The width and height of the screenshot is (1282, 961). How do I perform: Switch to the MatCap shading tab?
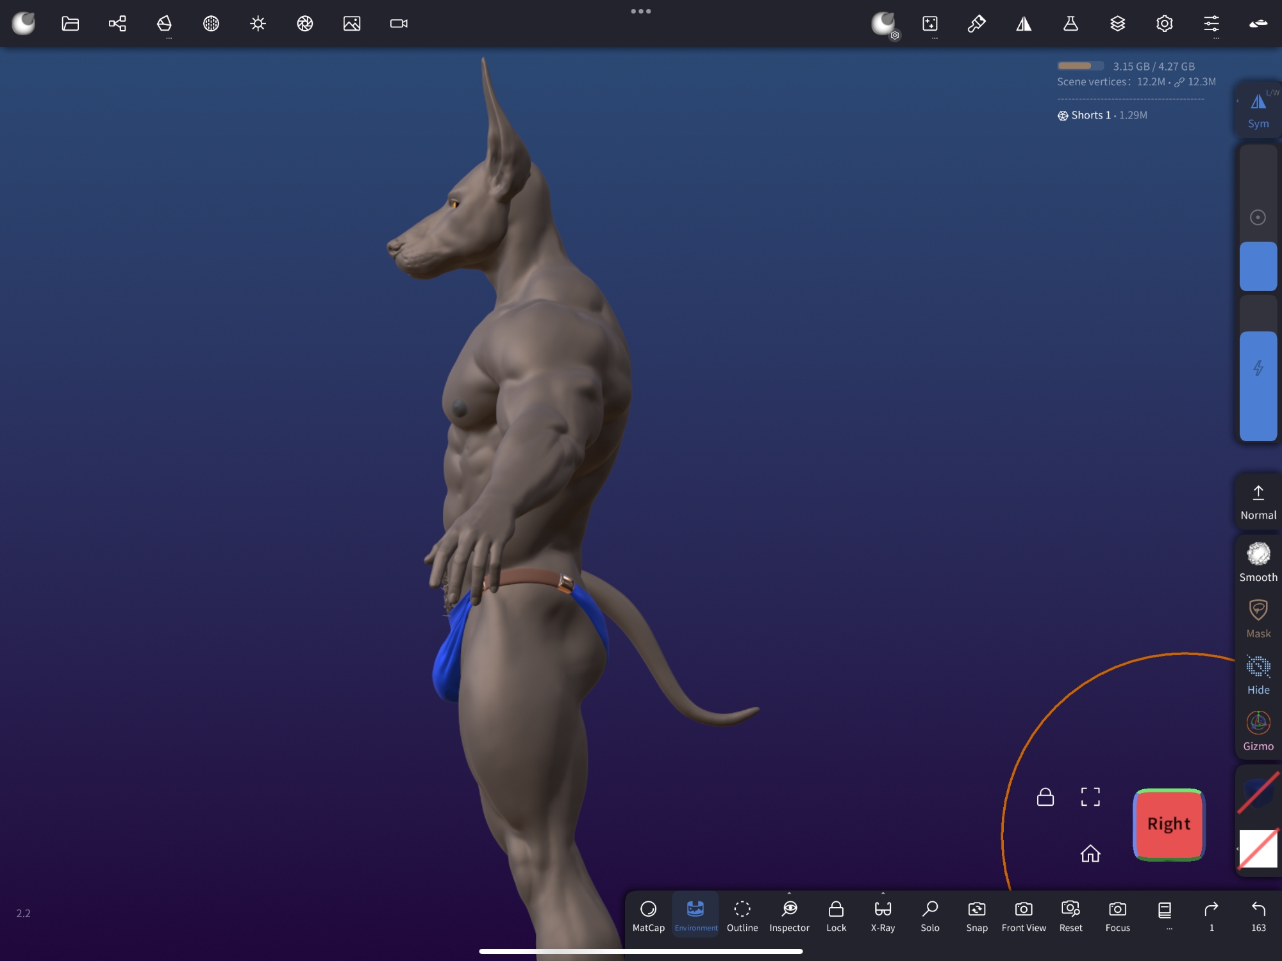[x=648, y=915]
